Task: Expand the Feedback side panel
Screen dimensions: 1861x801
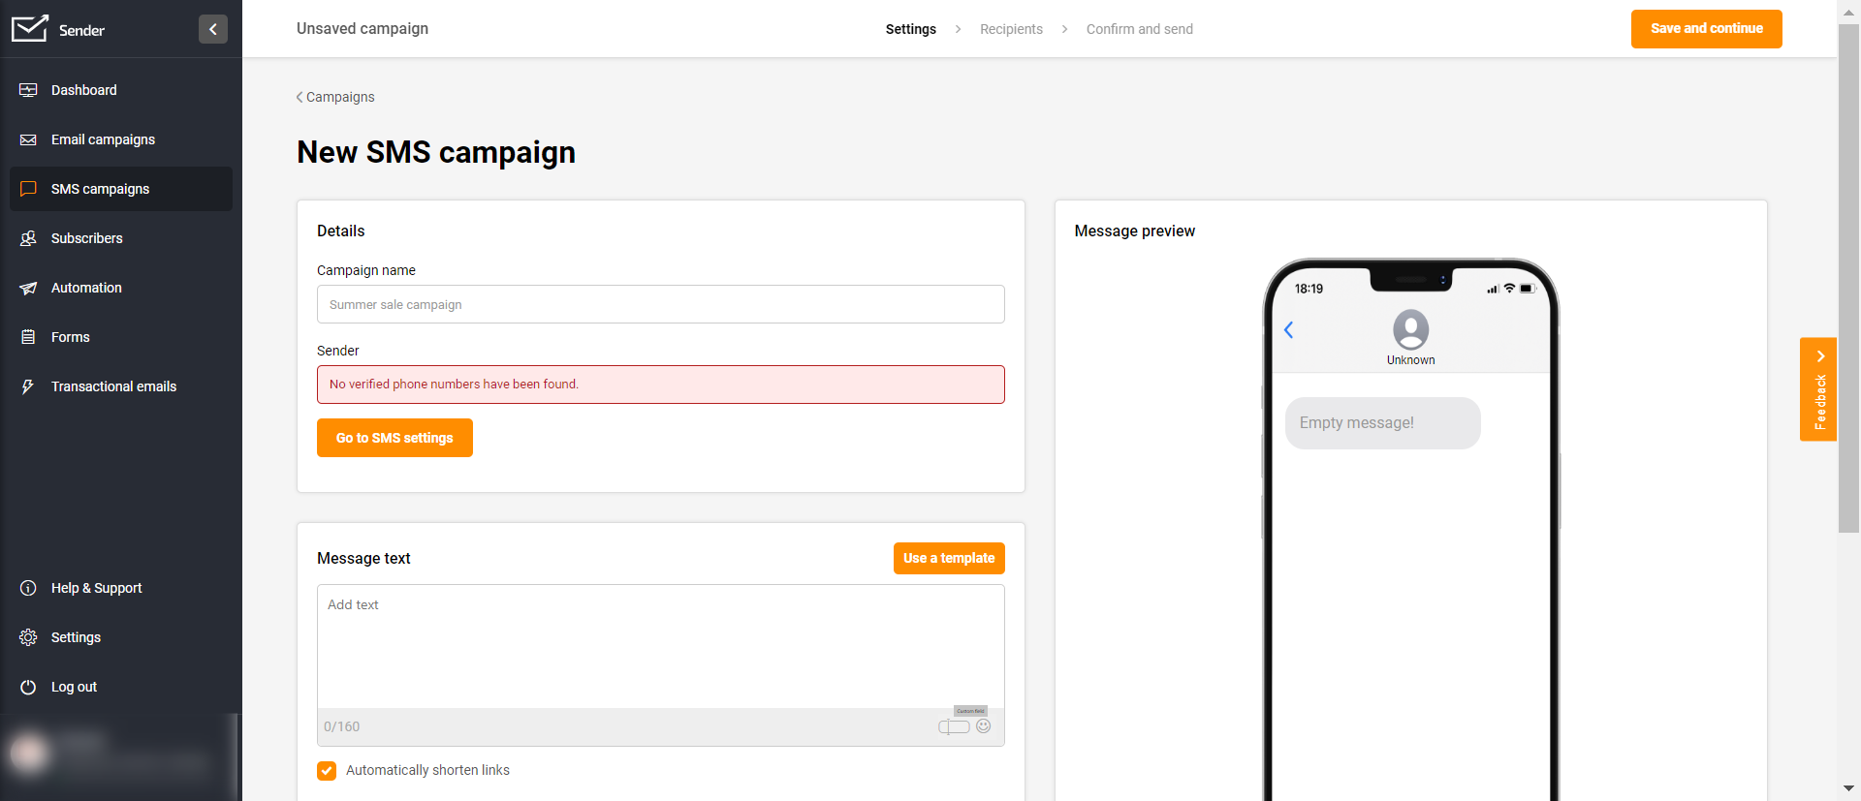Action: tap(1818, 389)
